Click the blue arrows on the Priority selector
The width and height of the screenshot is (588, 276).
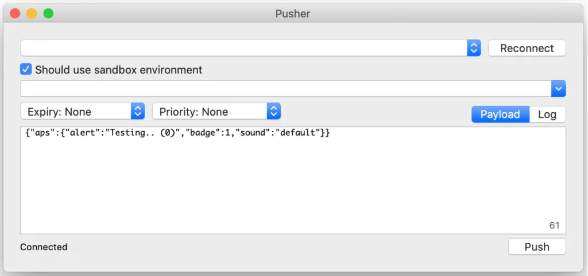tap(274, 112)
